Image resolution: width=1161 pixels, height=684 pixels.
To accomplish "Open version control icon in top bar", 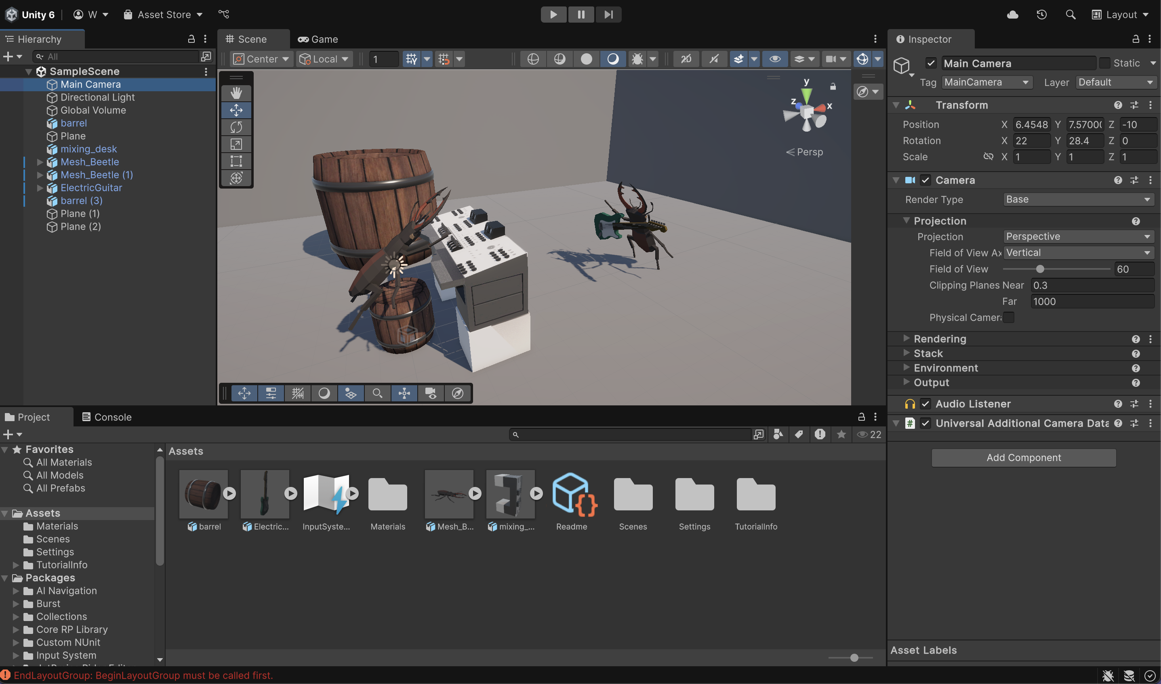I will click(224, 15).
